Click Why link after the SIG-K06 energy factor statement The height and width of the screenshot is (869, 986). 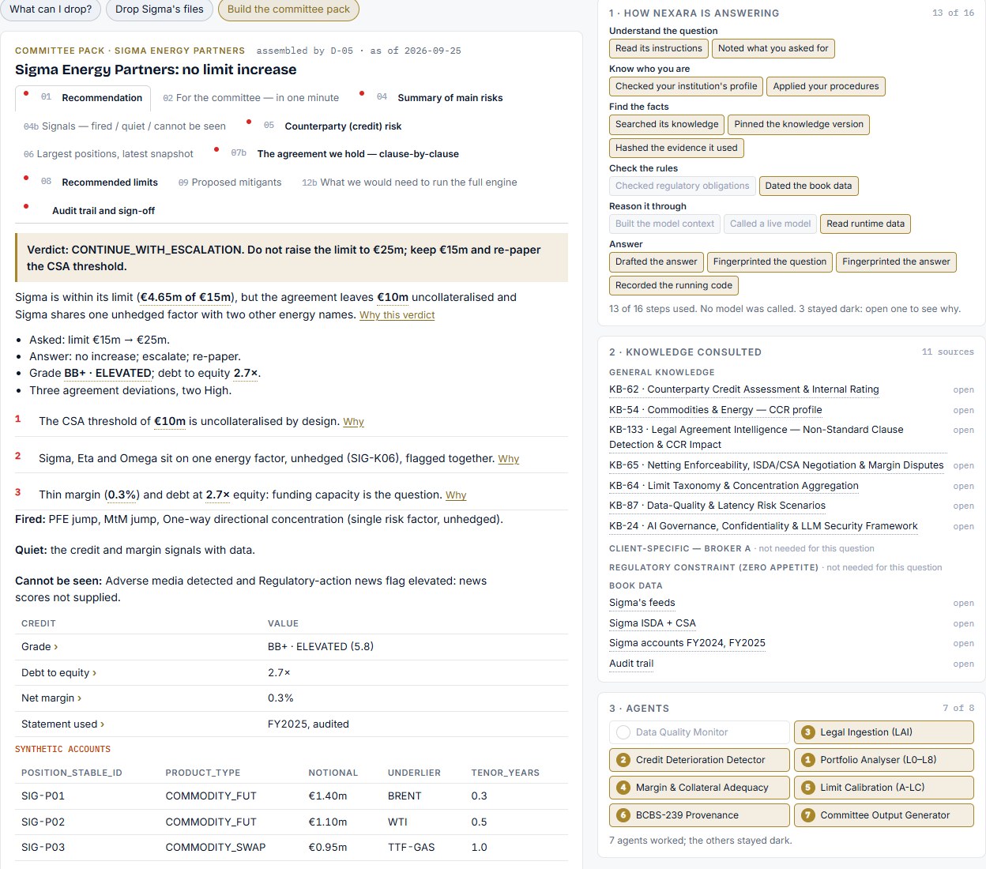click(x=509, y=459)
